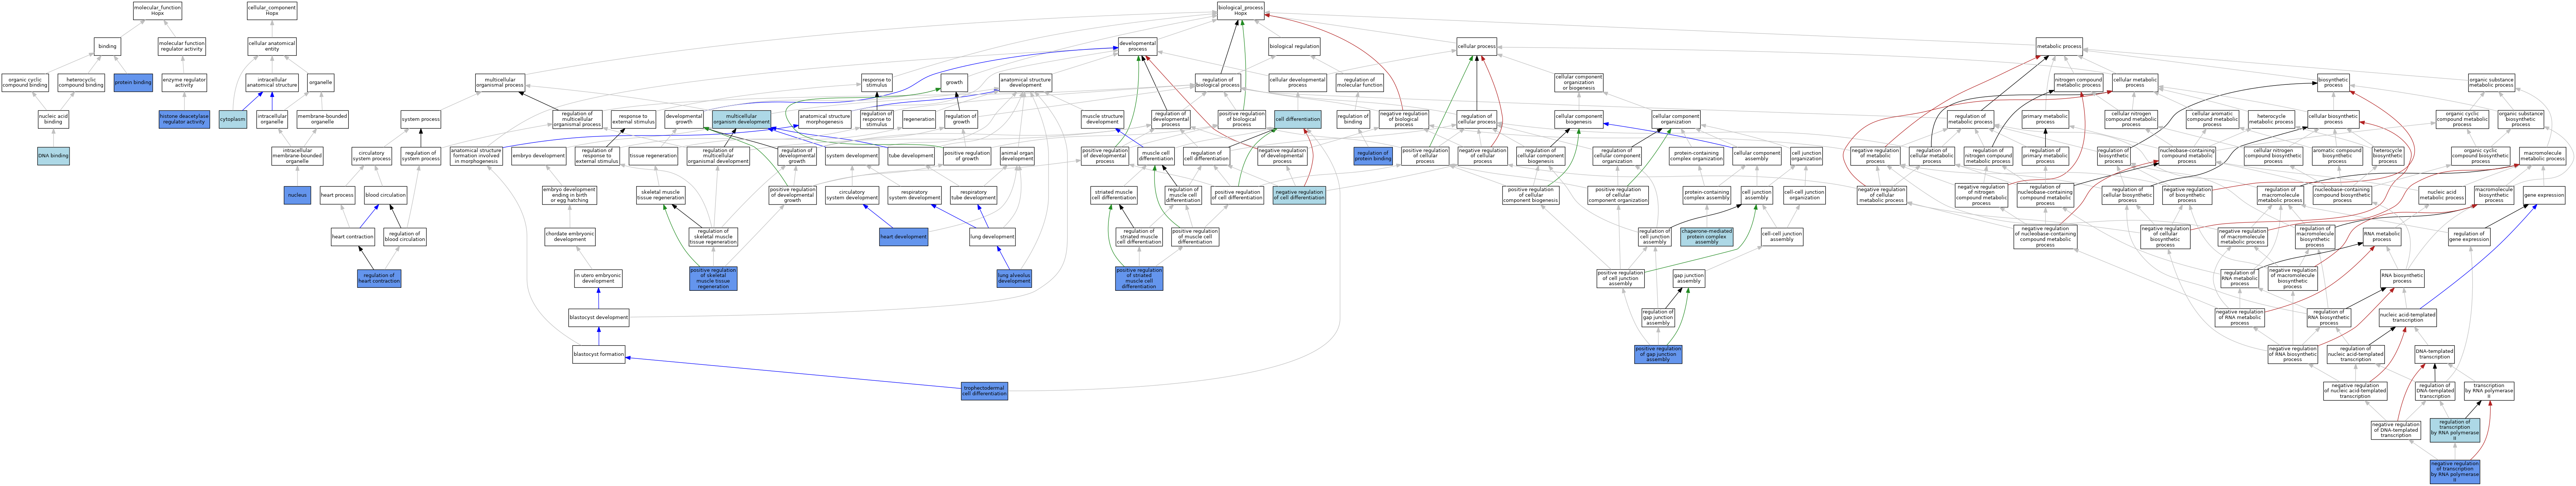Screen dimensions: 2576x486
Task: Click the 'cellular anatomical entity' node
Action: pyautogui.click(x=272, y=46)
